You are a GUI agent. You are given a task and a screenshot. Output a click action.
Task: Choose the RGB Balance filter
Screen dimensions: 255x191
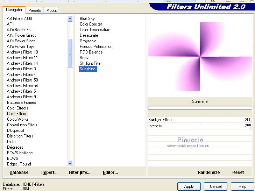click(x=91, y=52)
